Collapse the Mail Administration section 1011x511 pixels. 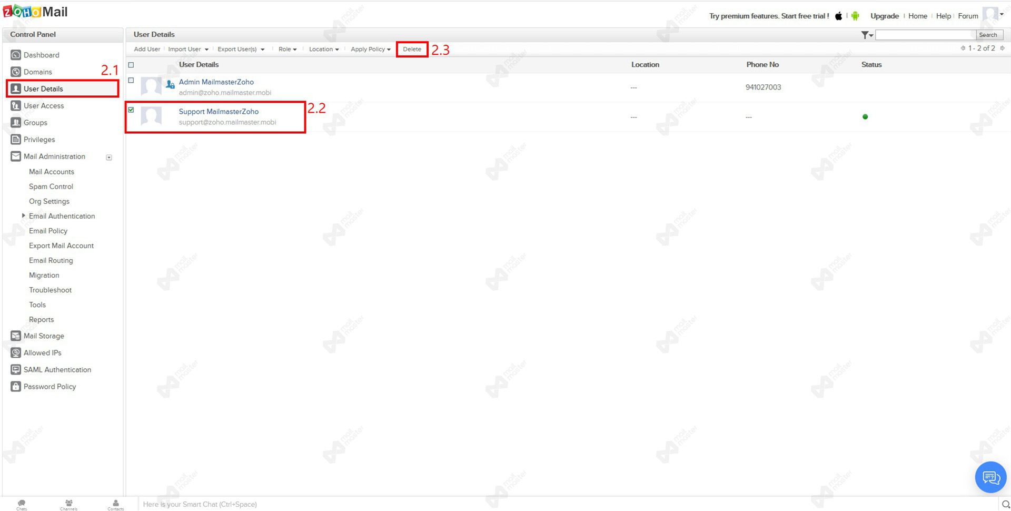point(109,157)
